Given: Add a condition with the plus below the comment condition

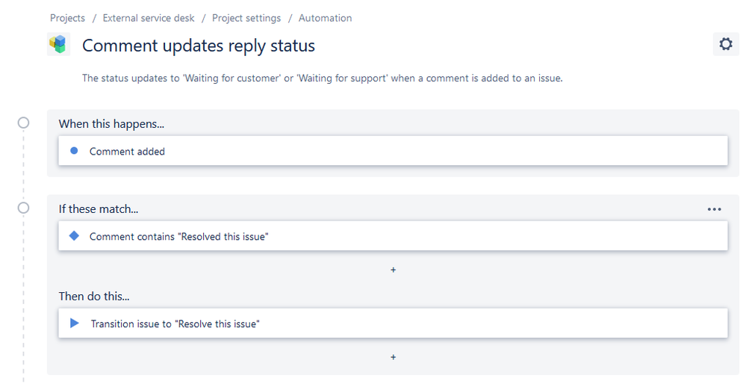Looking at the screenshot, I should 394,270.
